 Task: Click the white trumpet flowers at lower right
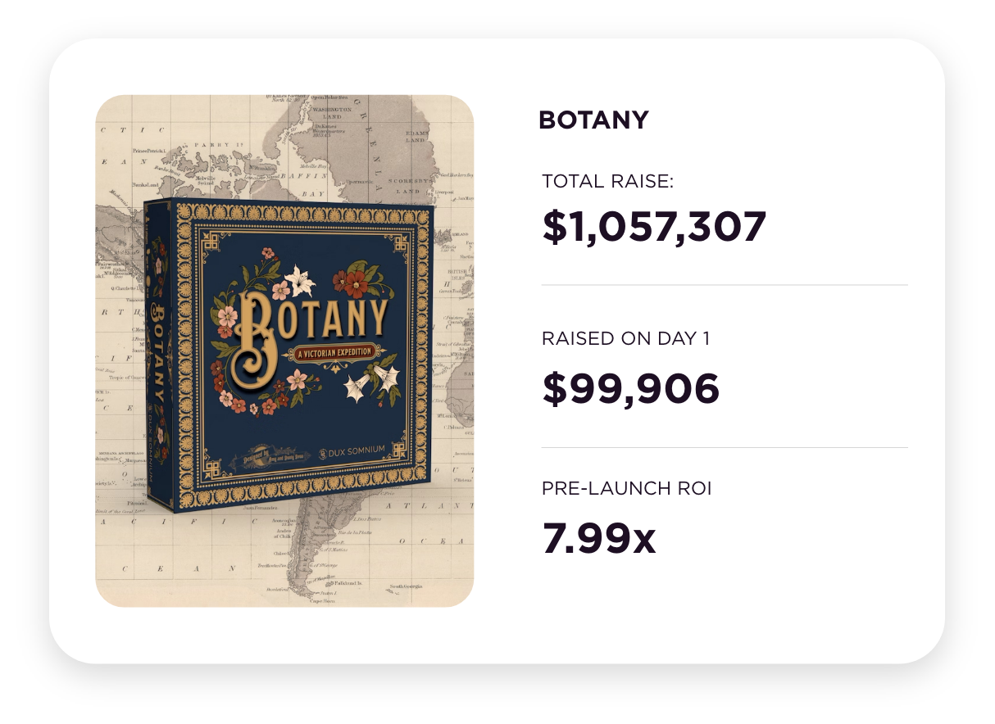[359, 387]
